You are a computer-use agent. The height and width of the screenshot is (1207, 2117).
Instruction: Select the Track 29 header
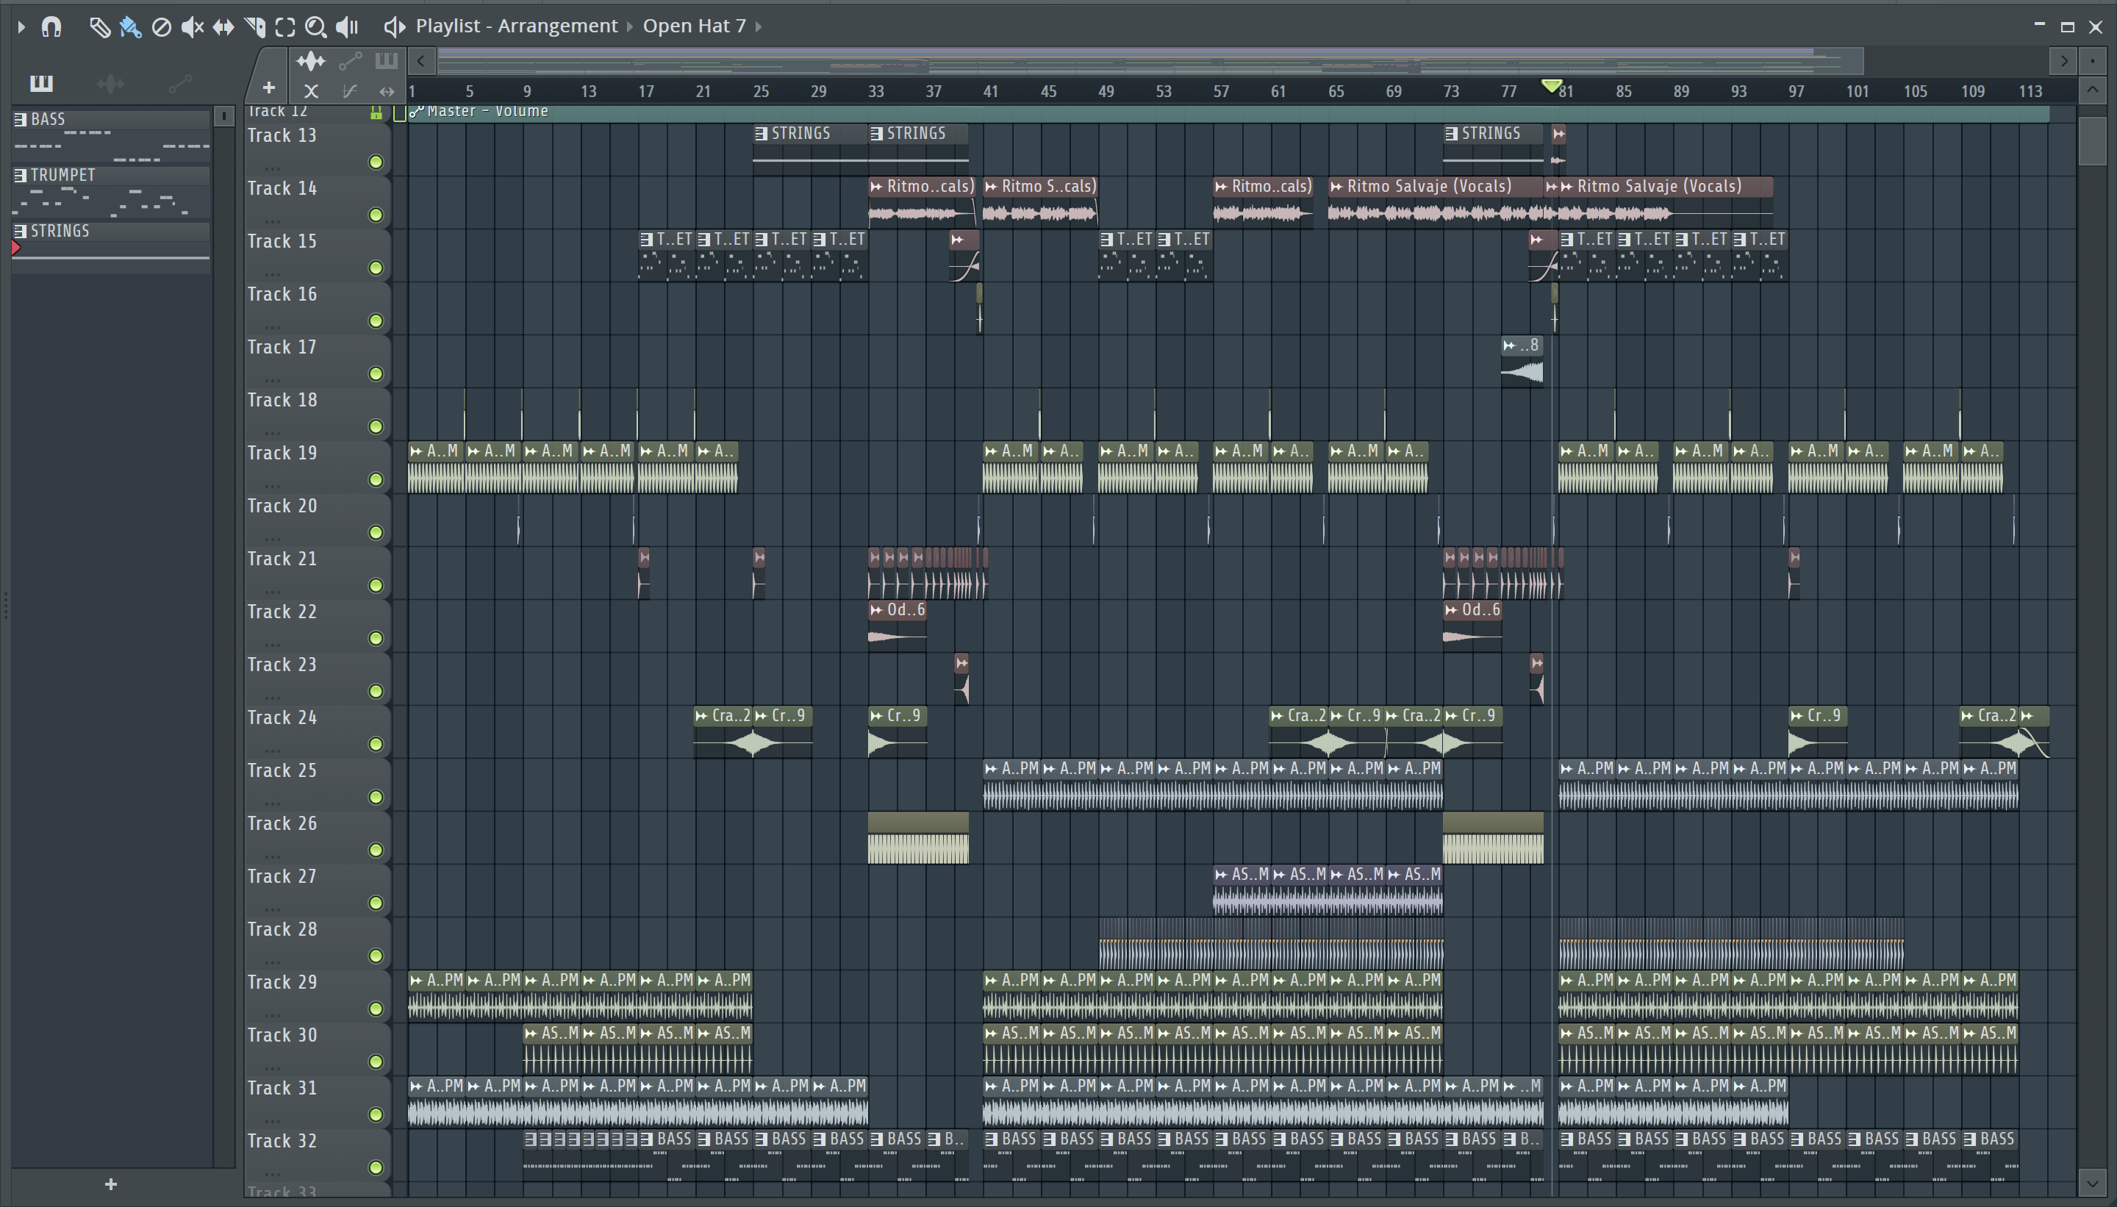[x=318, y=995]
